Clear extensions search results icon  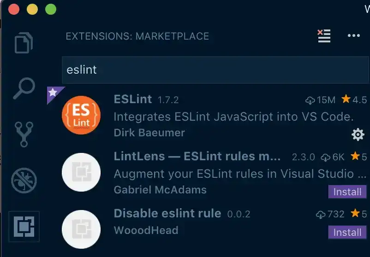[324, 36]
